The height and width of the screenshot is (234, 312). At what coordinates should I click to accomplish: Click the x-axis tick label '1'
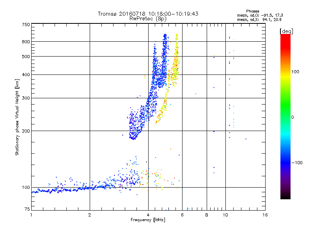pos(31,215)
